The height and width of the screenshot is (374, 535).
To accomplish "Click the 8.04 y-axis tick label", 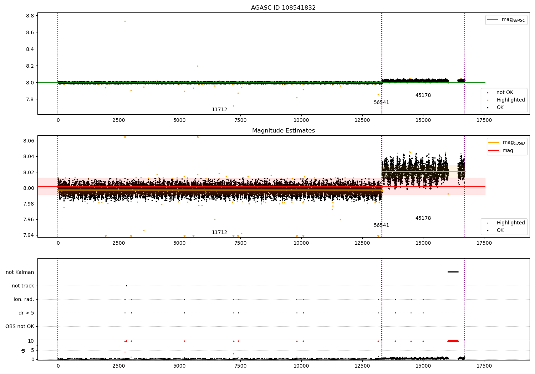I will pos(29,157).
